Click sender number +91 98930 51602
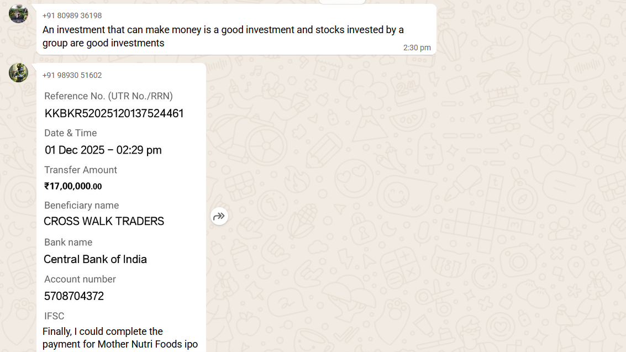The image size is (626, 352). [x=72, y=75]
